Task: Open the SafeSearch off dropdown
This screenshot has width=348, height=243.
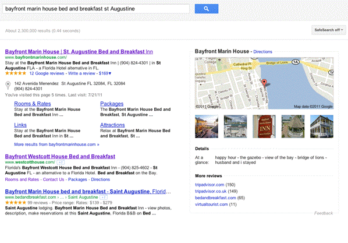Action: click(328, 30)
